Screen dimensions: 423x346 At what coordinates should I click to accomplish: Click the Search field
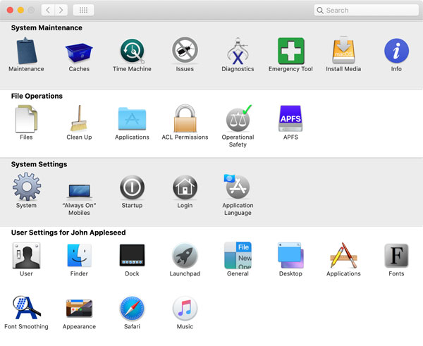pyautogui.click(x=367, y=11)
